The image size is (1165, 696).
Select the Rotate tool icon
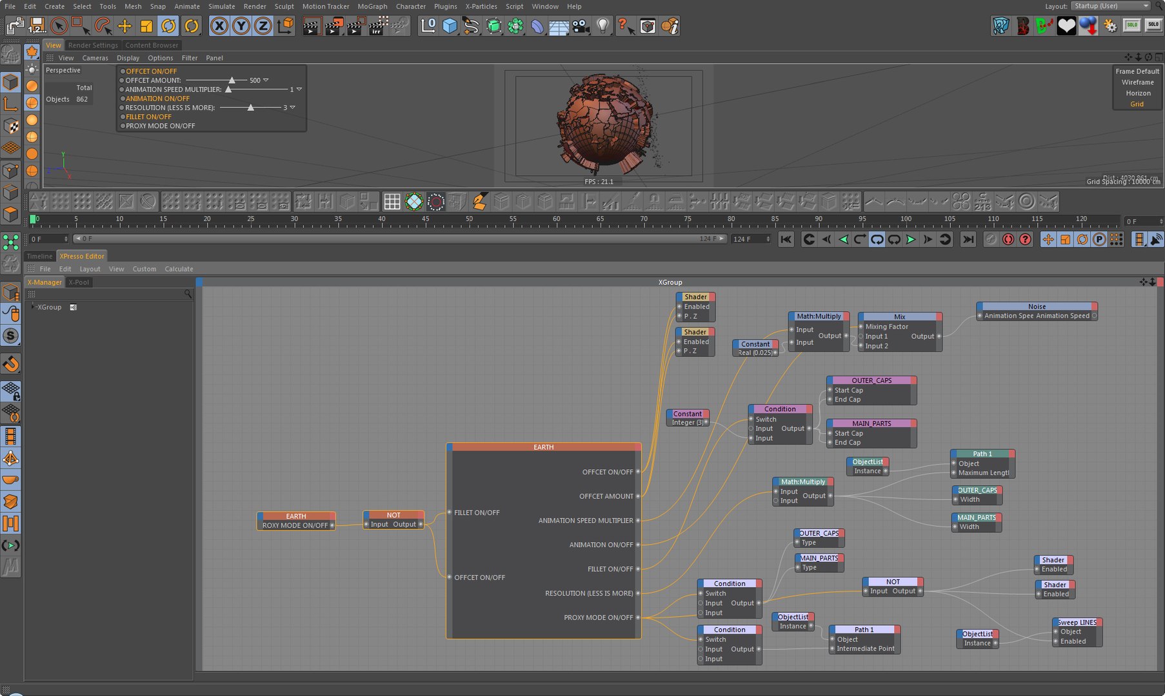tap(168, 26)
